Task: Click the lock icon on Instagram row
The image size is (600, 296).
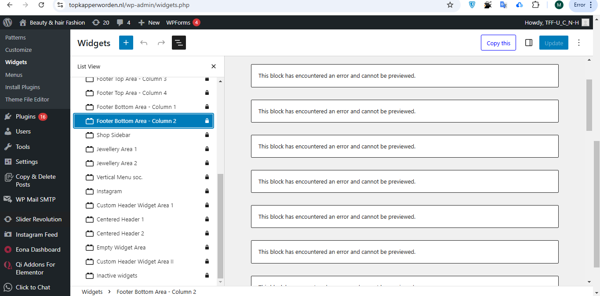Action: coord(207,191)
